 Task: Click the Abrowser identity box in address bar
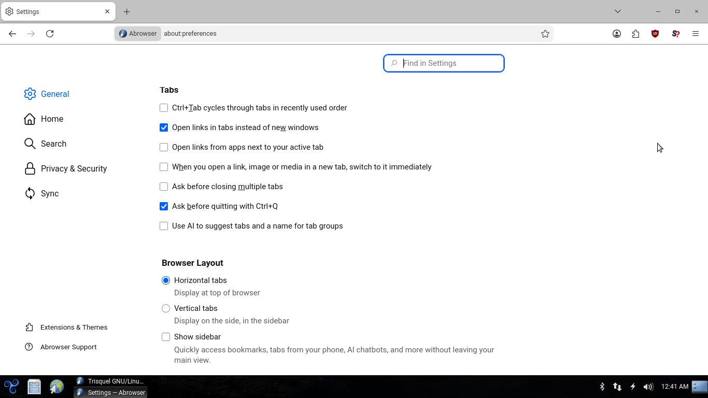point(138,34)
